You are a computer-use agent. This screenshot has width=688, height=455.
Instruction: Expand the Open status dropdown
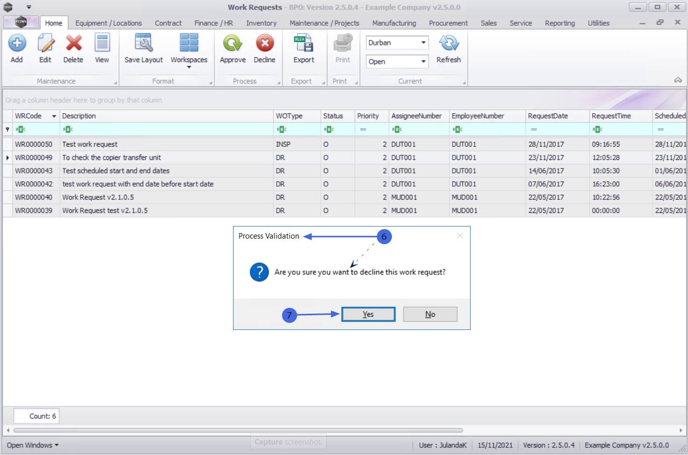click(x=423, y=62)
